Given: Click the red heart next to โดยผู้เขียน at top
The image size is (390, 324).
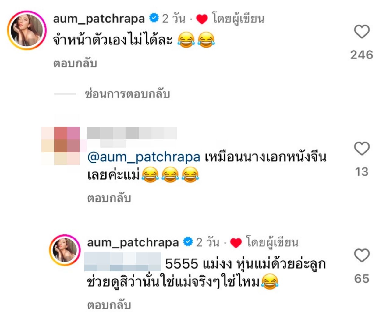Looking at the screenshot, I should coord(202,19).
